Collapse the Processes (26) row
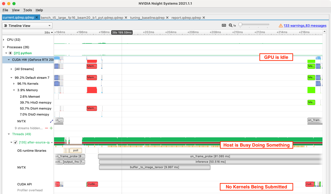331x194 pixels. click(4, 47)
